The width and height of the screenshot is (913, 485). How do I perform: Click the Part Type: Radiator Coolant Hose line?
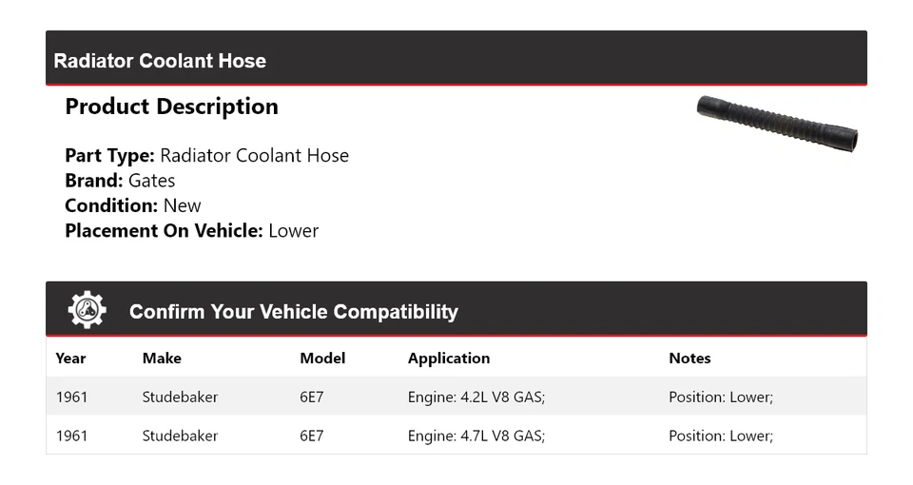[206, 156]
